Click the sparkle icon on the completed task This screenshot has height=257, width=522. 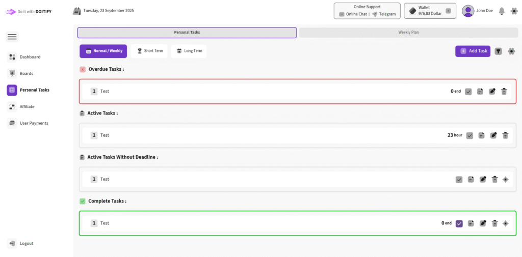coord(506,223)
